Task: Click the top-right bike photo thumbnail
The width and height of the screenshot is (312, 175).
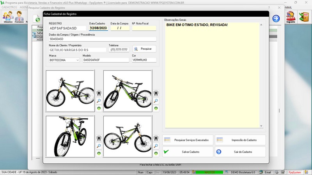Action: 128,91
